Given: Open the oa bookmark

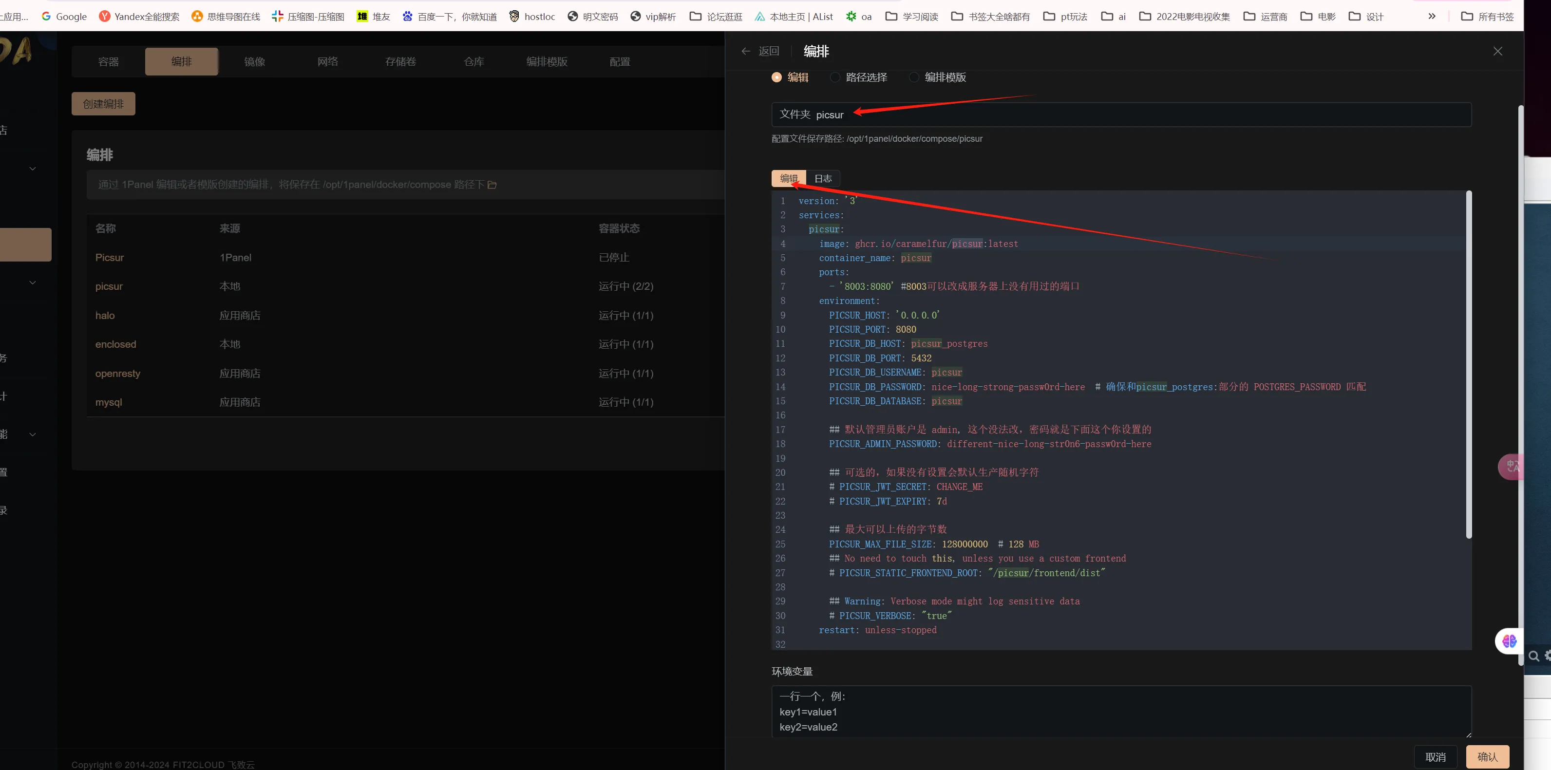Looking at the screenshot, I should (x=859, y=16).
